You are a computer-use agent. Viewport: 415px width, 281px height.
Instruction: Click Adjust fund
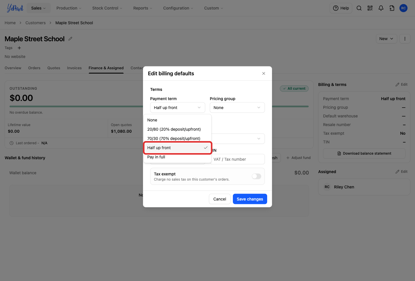pyautogui.click(x=299, y=158)
